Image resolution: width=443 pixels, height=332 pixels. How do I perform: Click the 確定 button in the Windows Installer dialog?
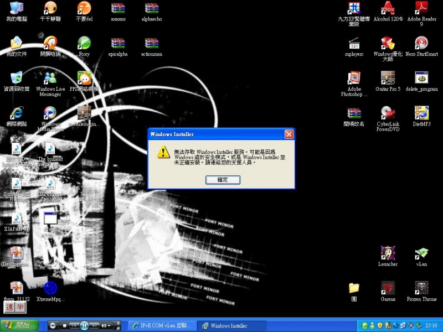click(x=223, y=180)
